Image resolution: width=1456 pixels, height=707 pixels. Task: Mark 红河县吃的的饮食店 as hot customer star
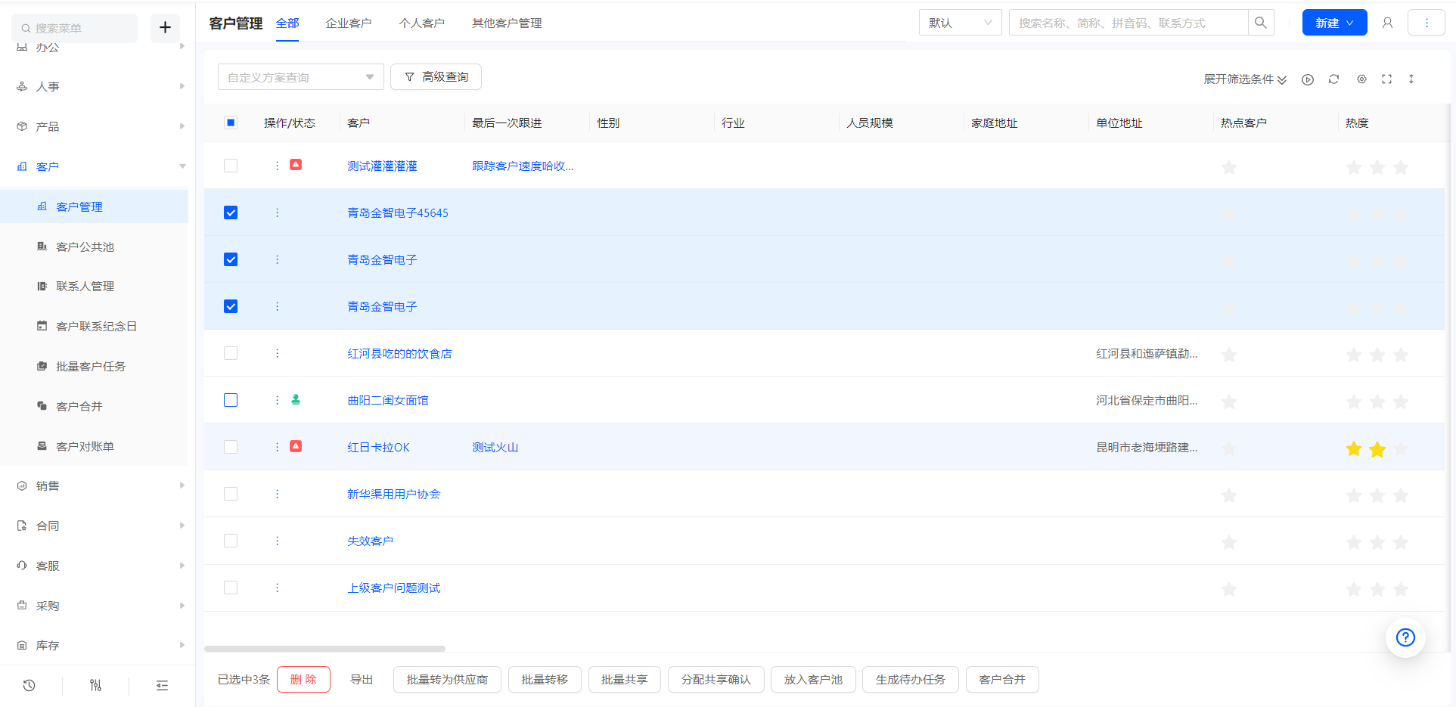click(1229, 355)
